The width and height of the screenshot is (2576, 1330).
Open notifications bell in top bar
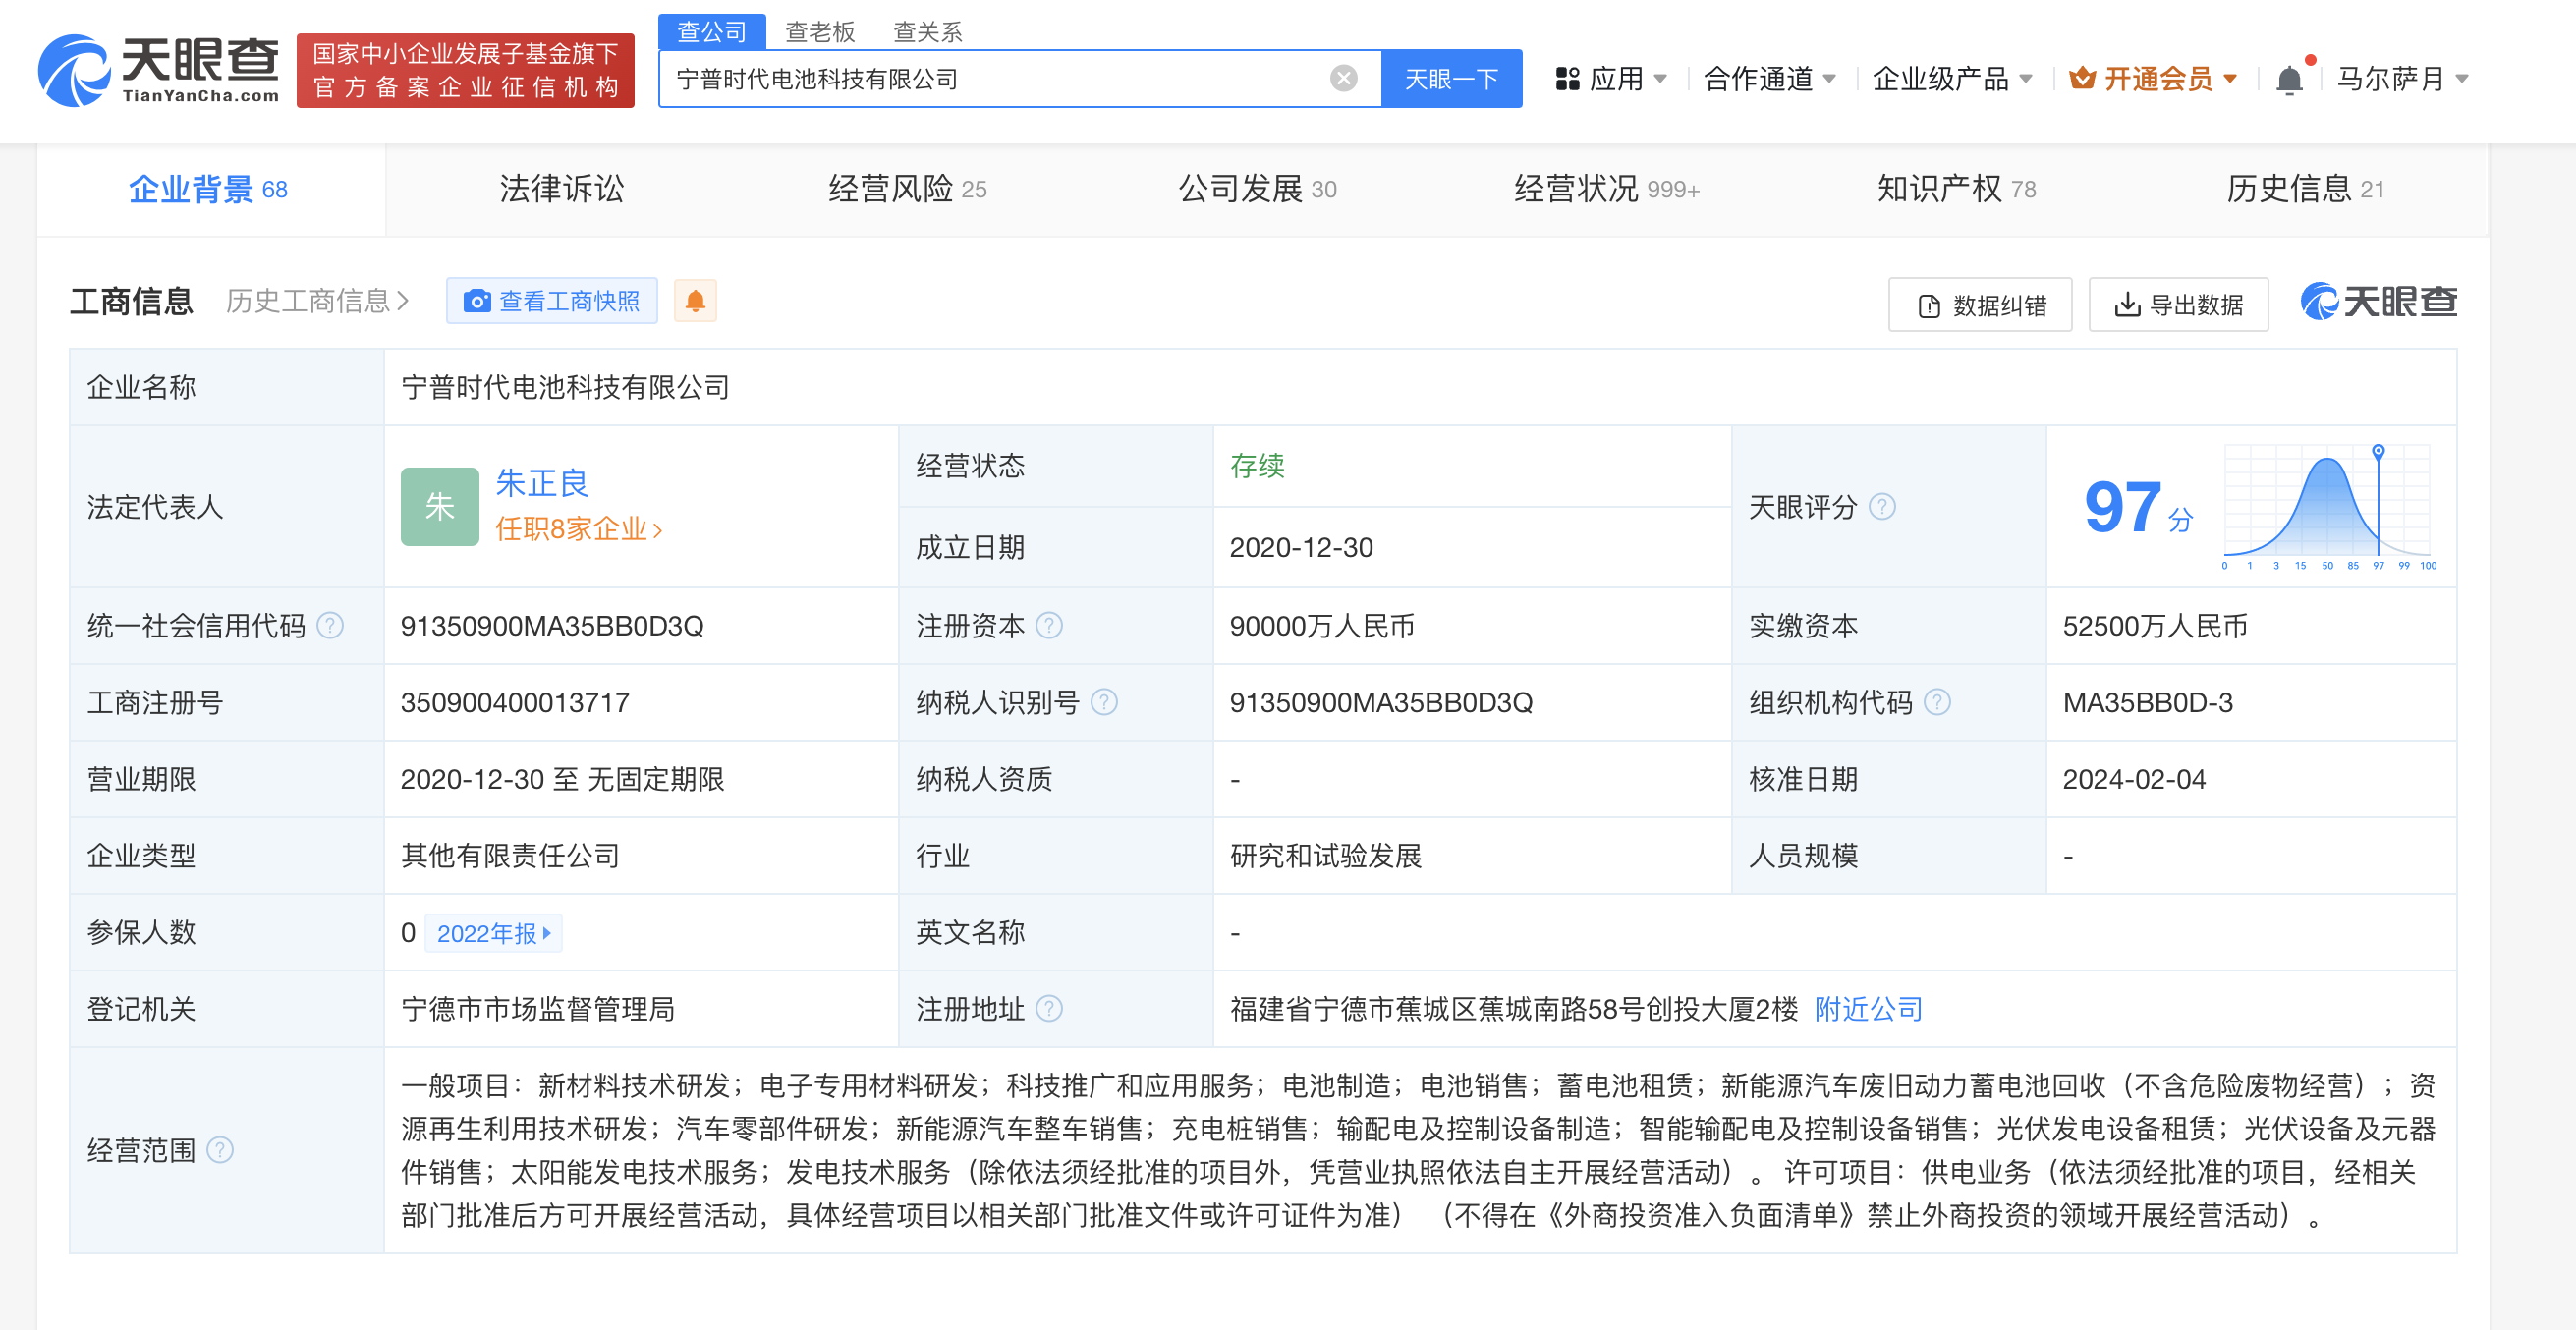tap(2289, 79)
